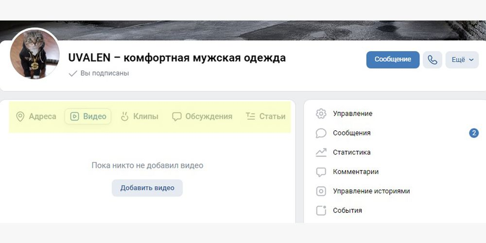Click the Клипы hand icon
Viewport: 486px width, 243px height.
124,117
